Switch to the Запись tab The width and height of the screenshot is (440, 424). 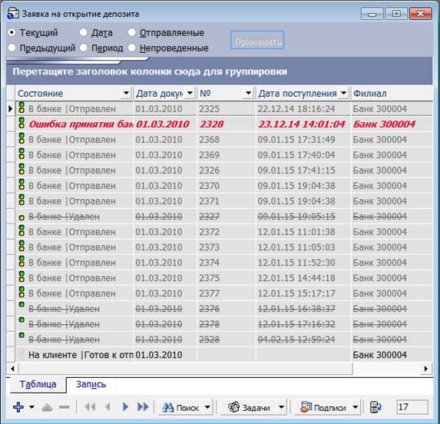[x=91, y=384]
